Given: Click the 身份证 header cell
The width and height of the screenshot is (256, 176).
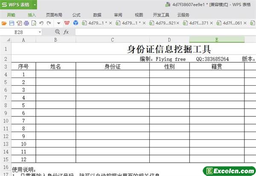Looking at the screenshot, I should tap(113, 66).
